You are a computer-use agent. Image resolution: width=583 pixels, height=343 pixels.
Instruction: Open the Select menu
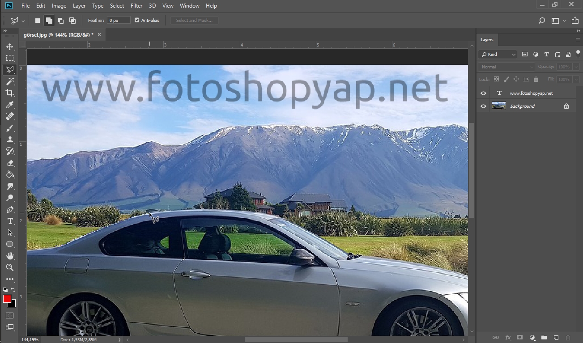pyautogui.click(x=117, y=6)
